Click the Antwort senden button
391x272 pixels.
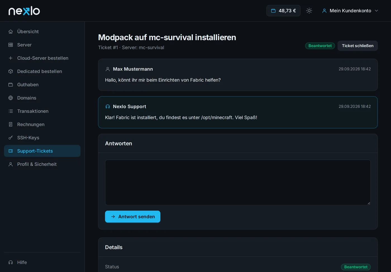coord(133,217)
